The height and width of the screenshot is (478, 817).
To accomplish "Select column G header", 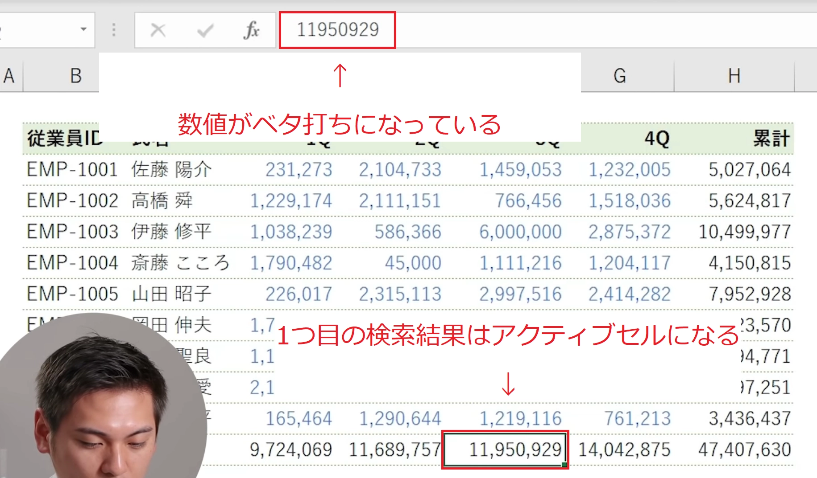I will (x=619, y=76).
